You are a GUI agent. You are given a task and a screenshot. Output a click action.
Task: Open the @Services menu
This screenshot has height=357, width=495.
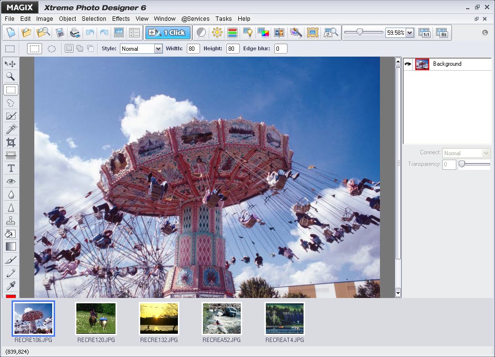(x=195, y=18)
